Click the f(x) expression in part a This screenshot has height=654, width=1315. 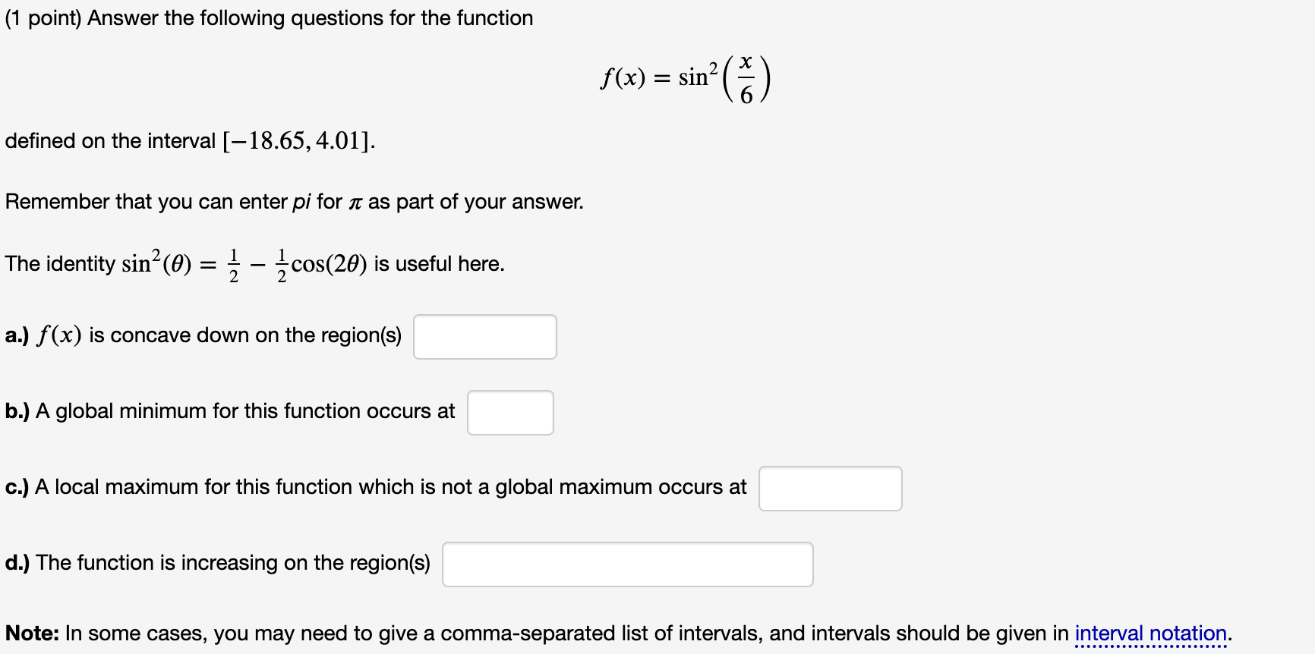coord(59,335)
